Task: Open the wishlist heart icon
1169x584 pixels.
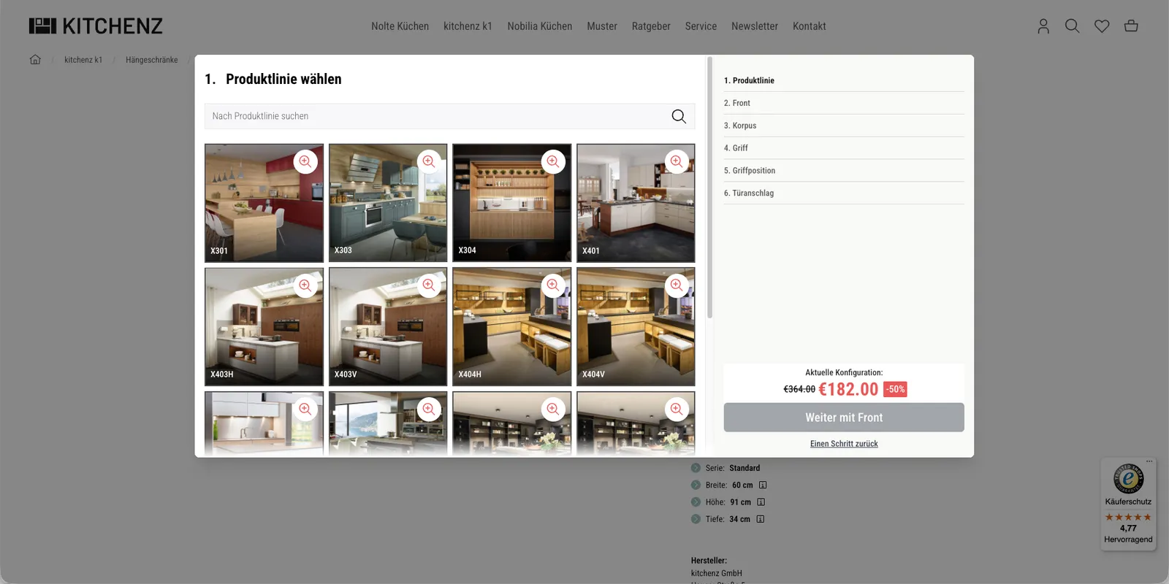Action: click(1102, 26)
